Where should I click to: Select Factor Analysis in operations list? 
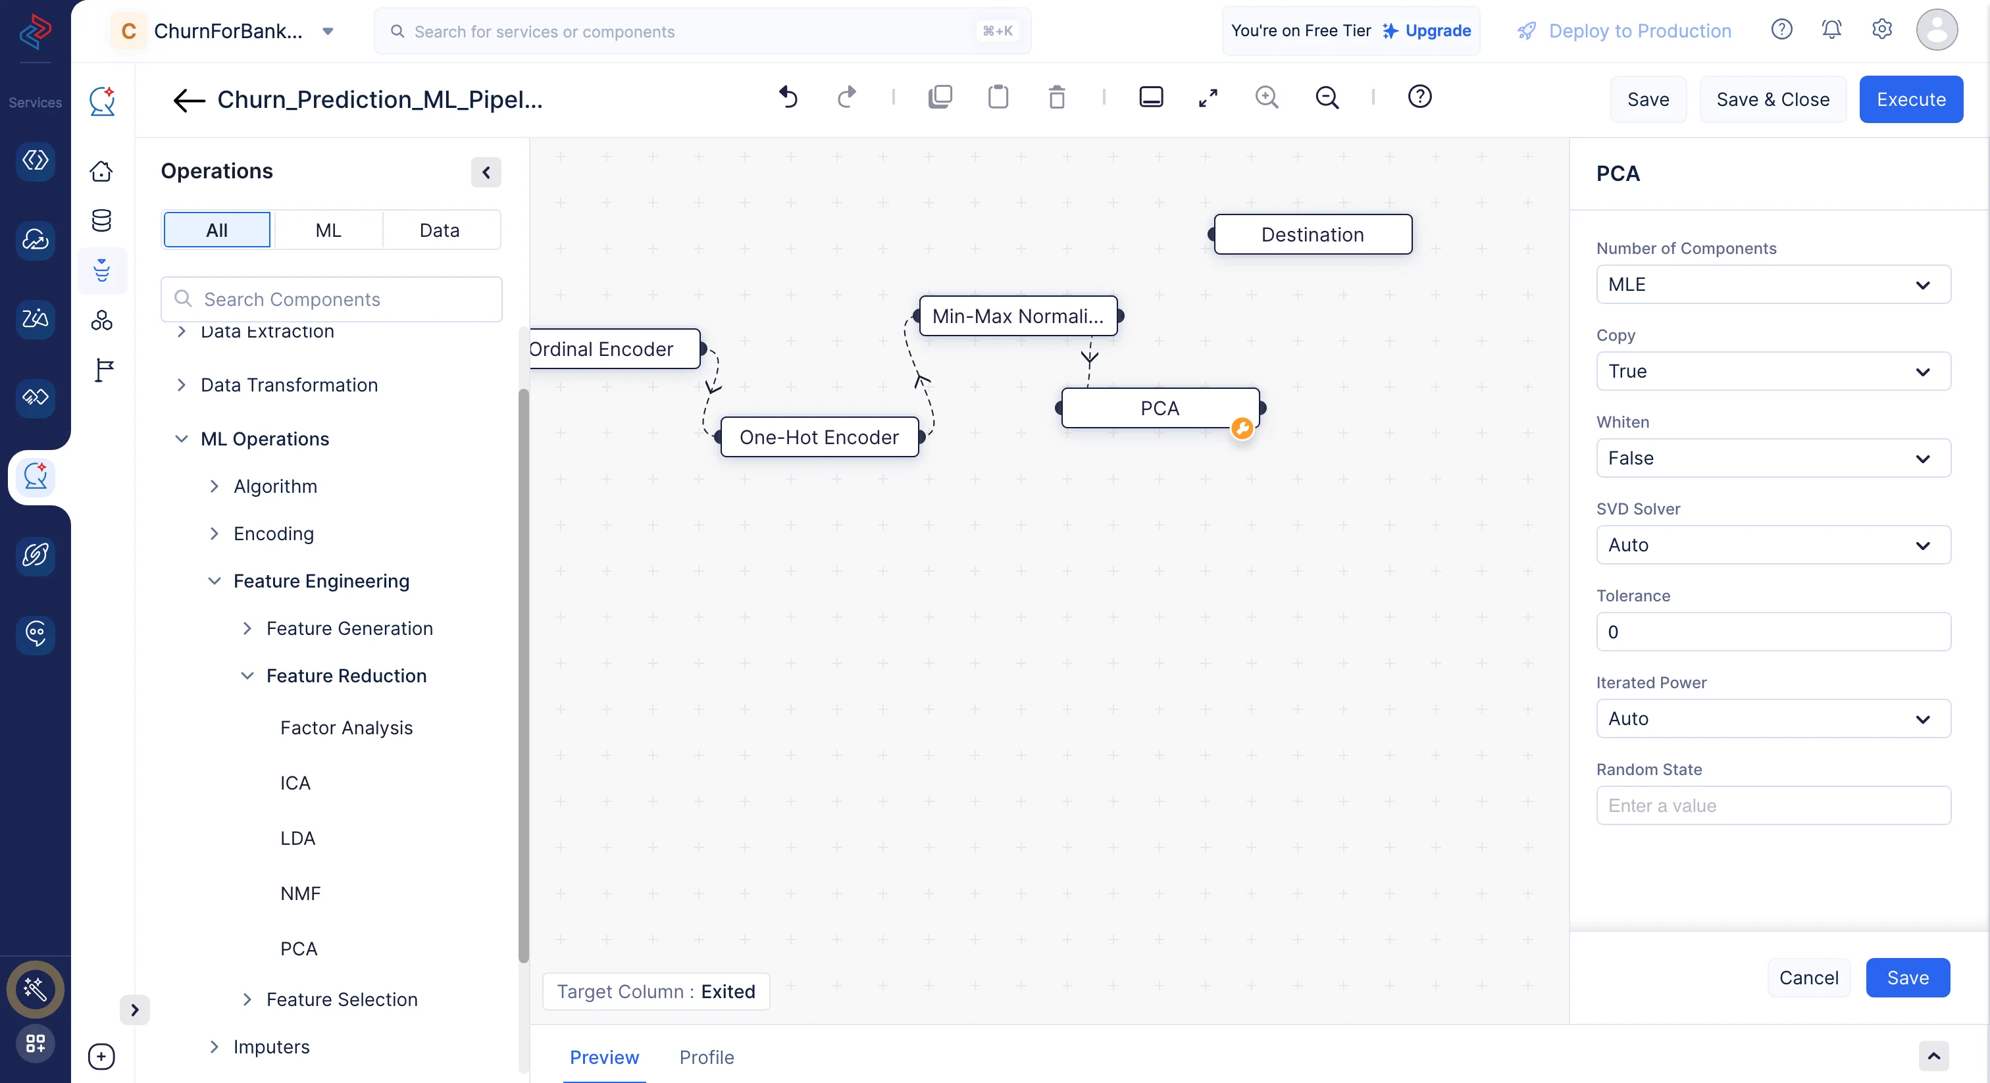[x=346, y=728]
